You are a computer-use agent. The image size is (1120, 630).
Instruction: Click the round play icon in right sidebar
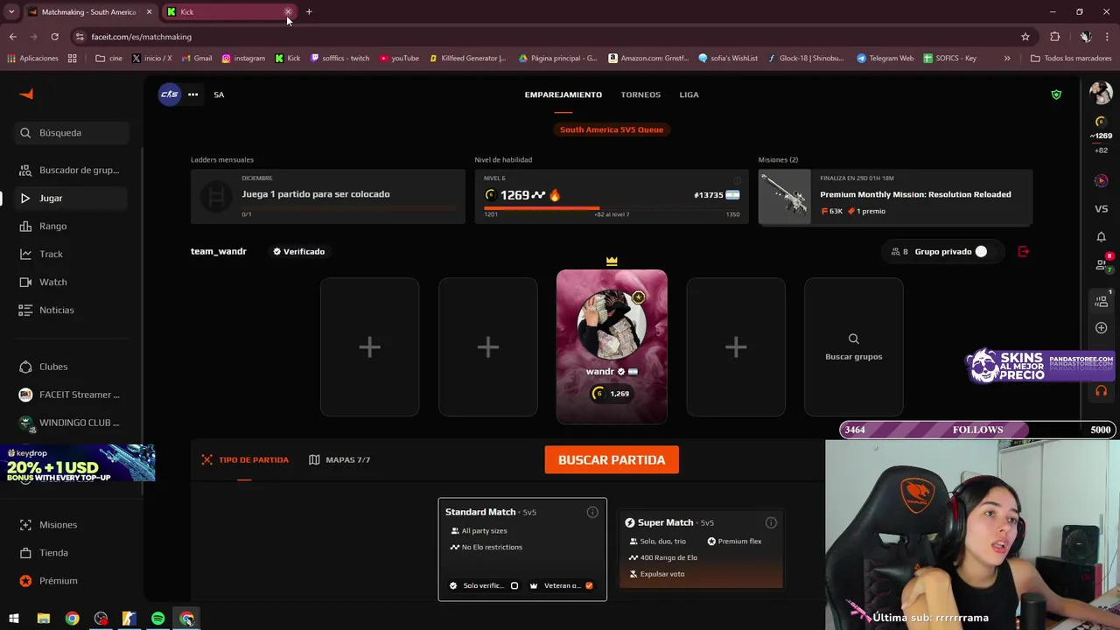click(x=1101, y=180)
